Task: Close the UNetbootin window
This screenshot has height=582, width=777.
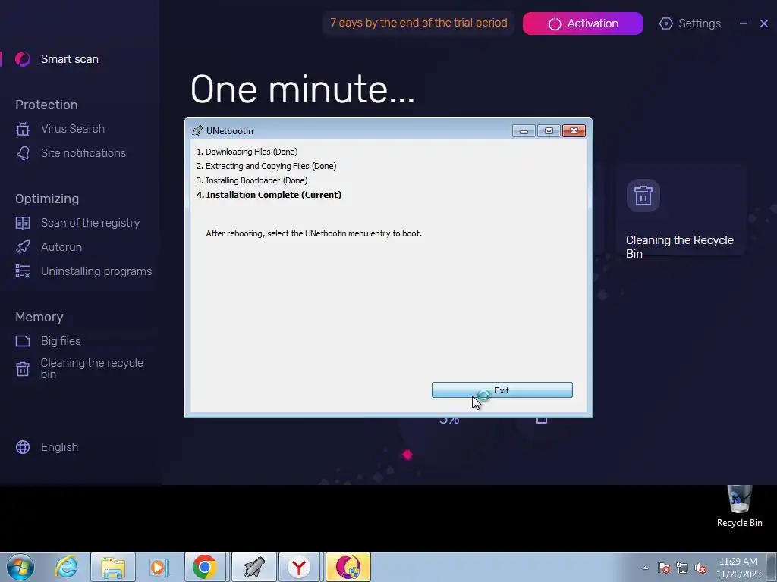Action: [x=574, y=131]
